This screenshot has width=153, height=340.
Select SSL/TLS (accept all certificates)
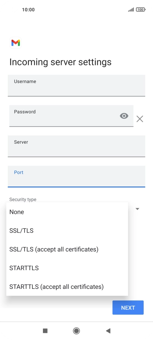click(x=67, y=249)
